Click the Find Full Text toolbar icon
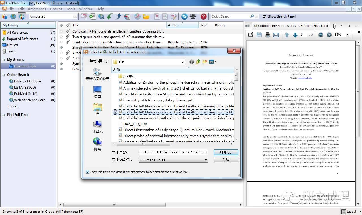The height and width of the screenshot is (215, 362). point(127,16)
